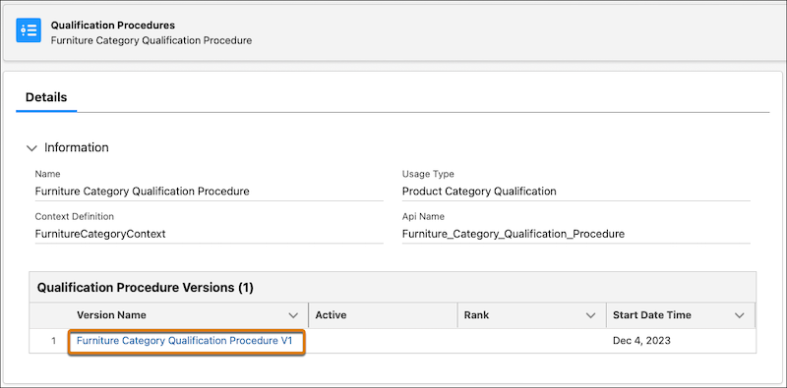Open Rank column dropdown arrow

591,316
